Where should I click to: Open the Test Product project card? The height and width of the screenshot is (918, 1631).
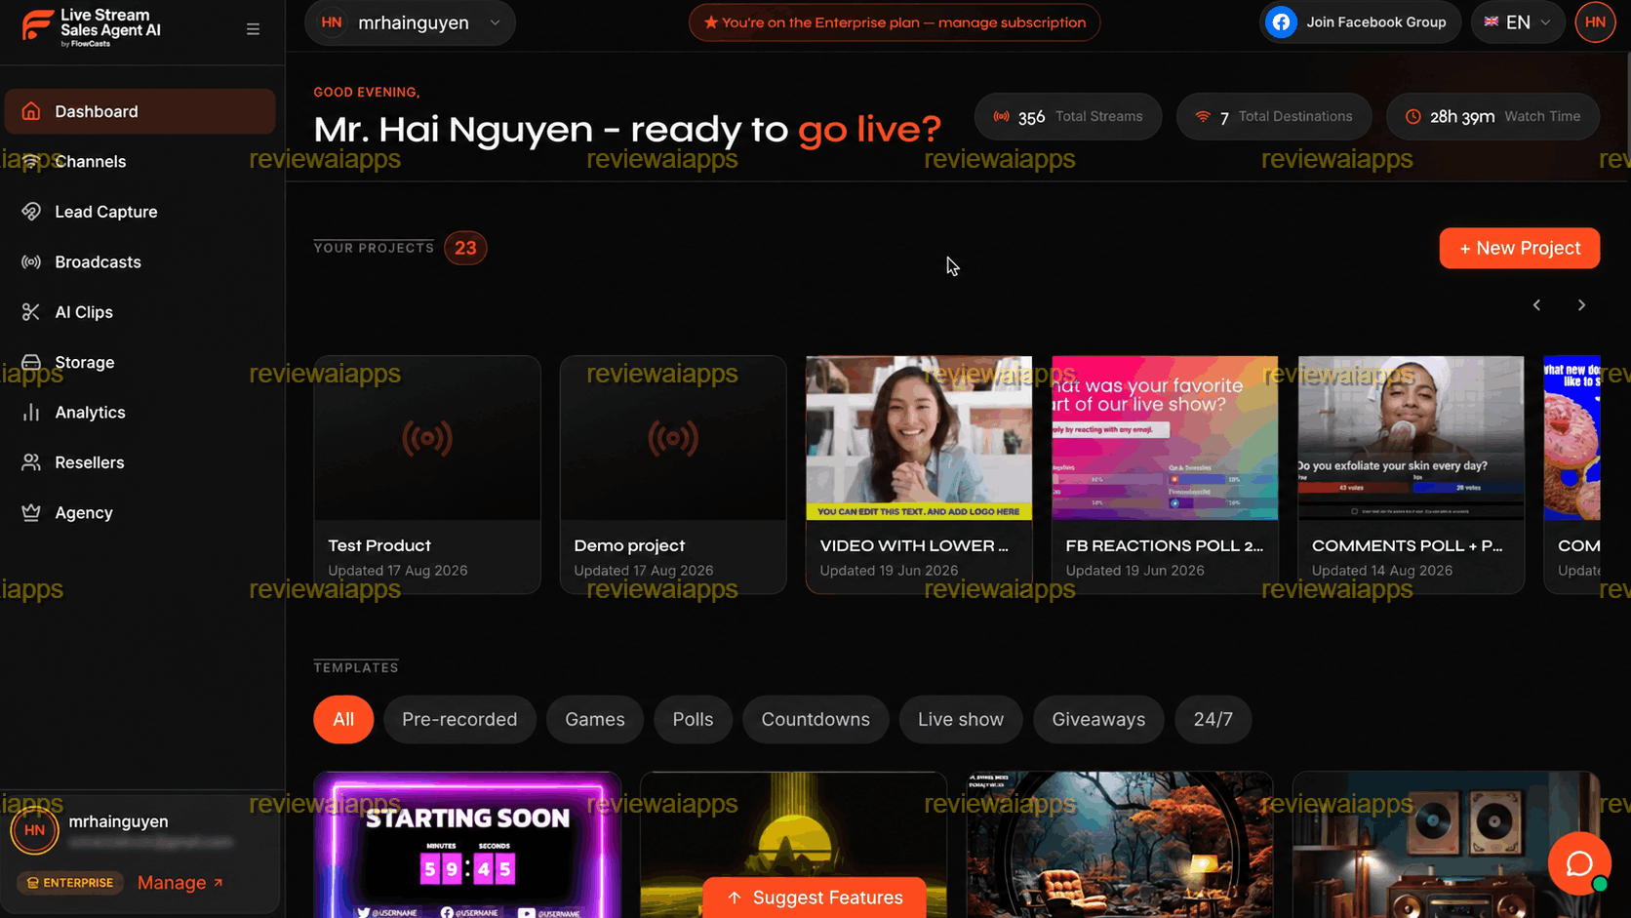(x=427, y=474)
